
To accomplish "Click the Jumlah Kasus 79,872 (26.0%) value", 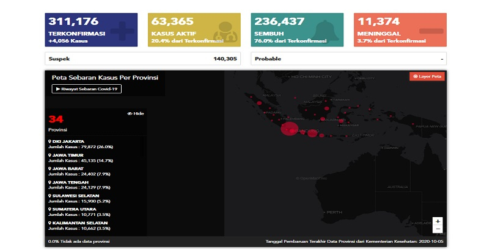I will tap(81, 147).
